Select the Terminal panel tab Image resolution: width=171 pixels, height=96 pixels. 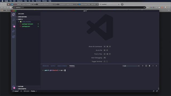tap(72, 66)
